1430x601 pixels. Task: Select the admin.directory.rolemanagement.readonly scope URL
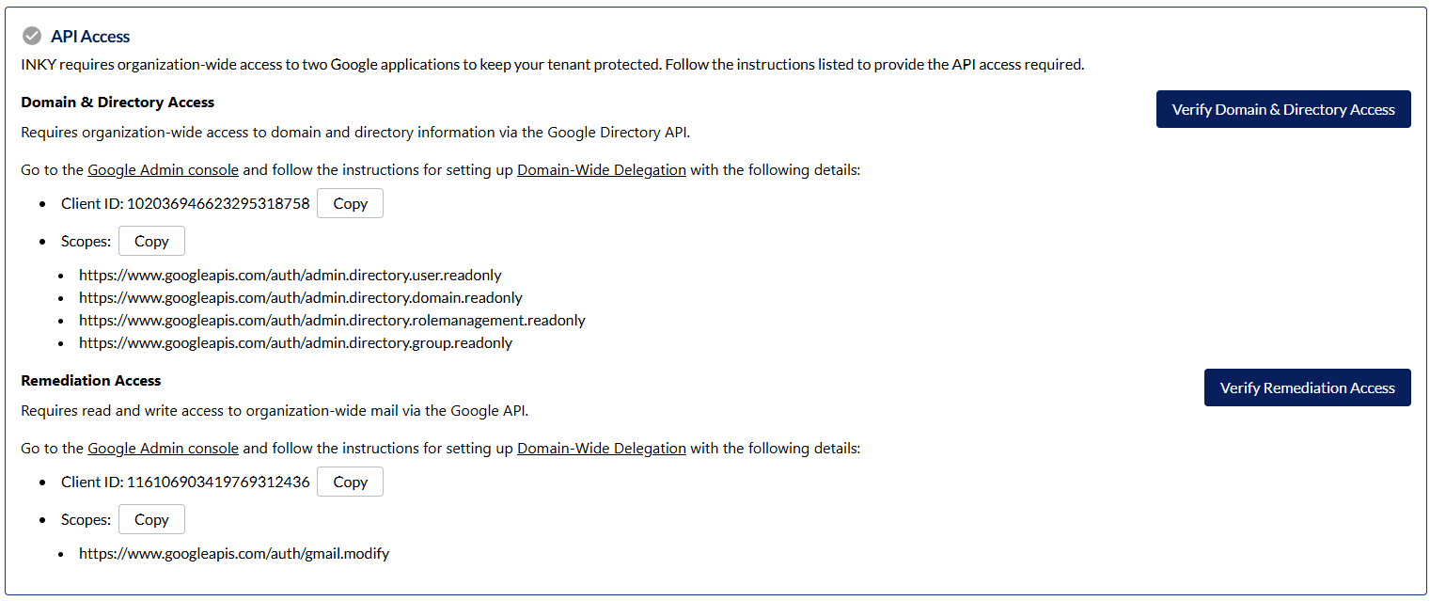click(x=332, y=321)
